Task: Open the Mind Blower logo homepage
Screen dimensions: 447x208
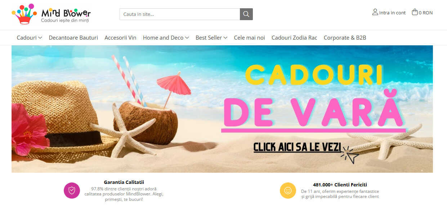Action: 51,14
